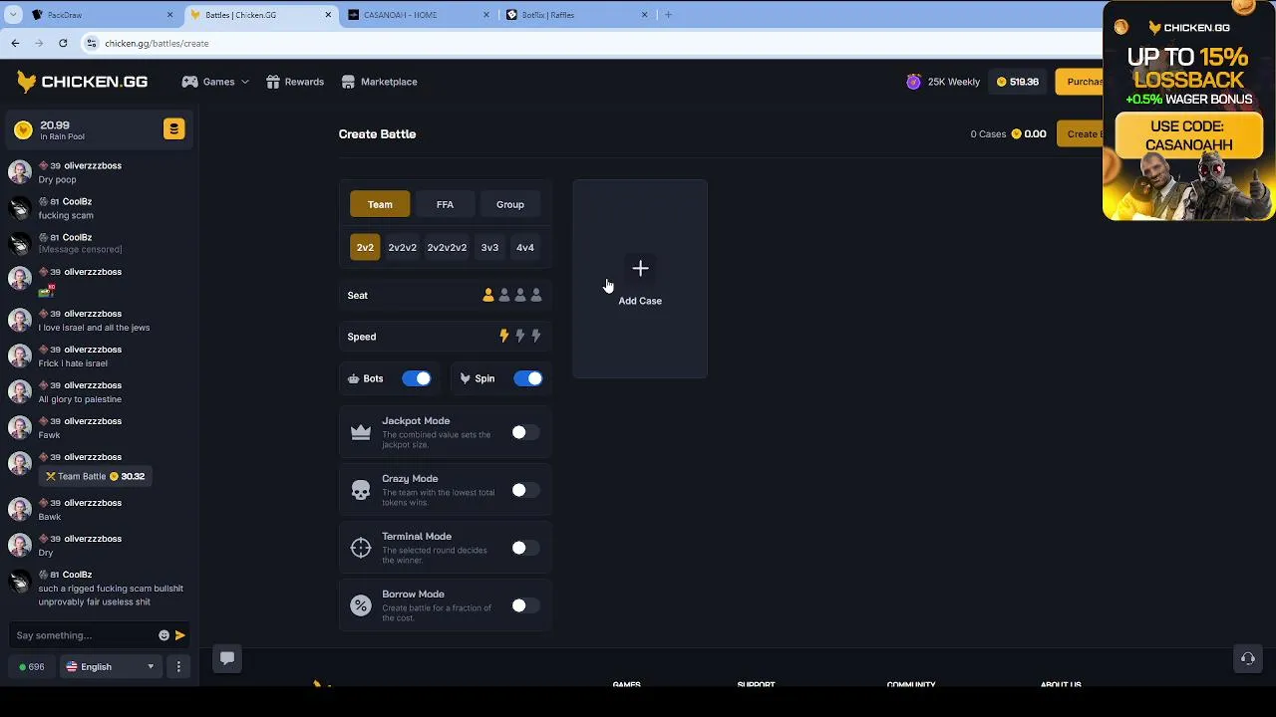Click the Borrow Mode percent icon
This screenshot has height=717, width=1276.
click(x=361, y=605)
